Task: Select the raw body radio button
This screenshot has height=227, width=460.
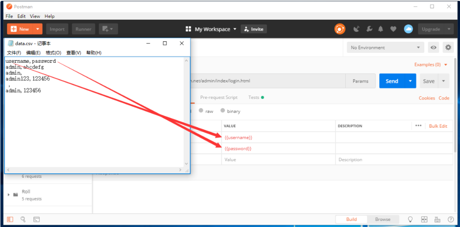Action: click(x=201, y=111)
